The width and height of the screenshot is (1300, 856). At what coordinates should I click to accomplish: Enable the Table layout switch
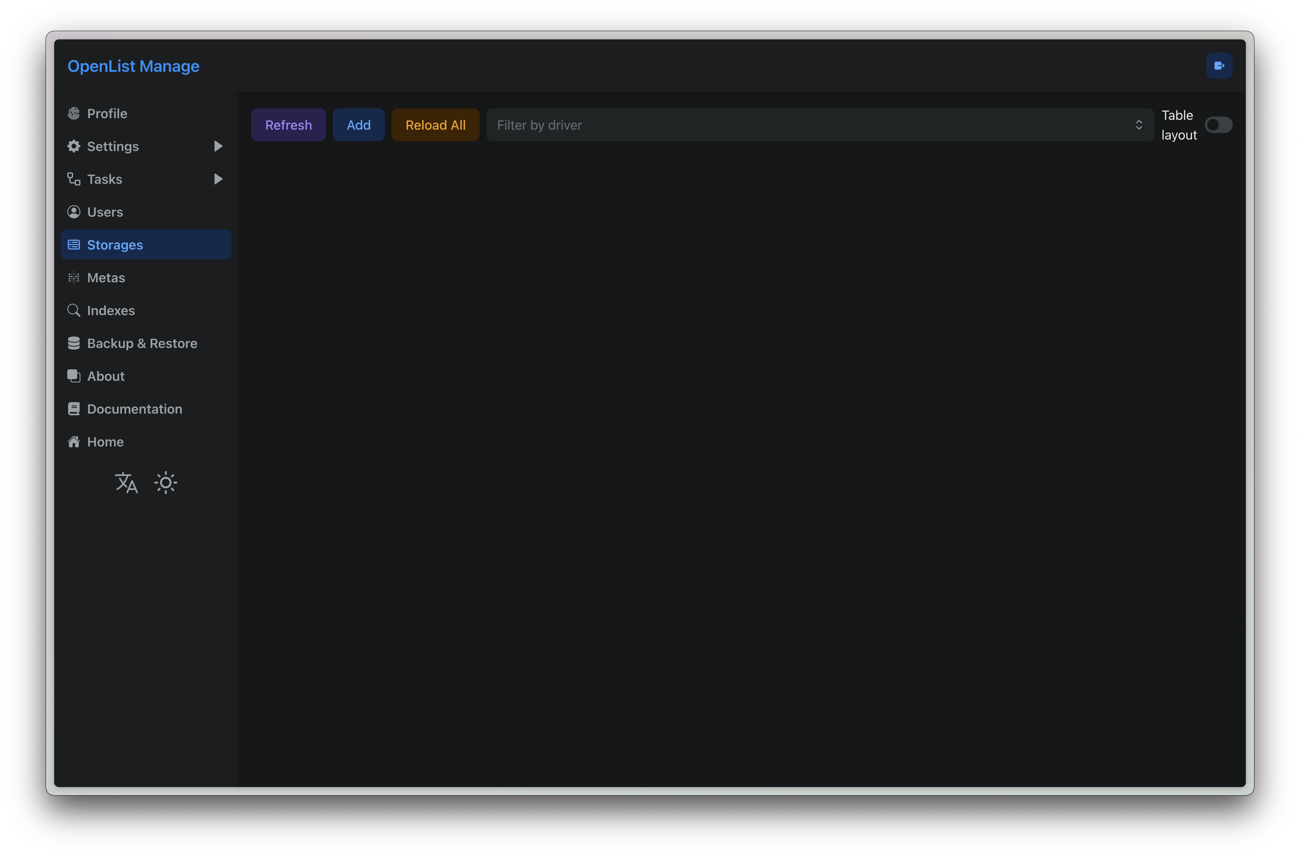pyautogui.click(x=1218, y=125)
